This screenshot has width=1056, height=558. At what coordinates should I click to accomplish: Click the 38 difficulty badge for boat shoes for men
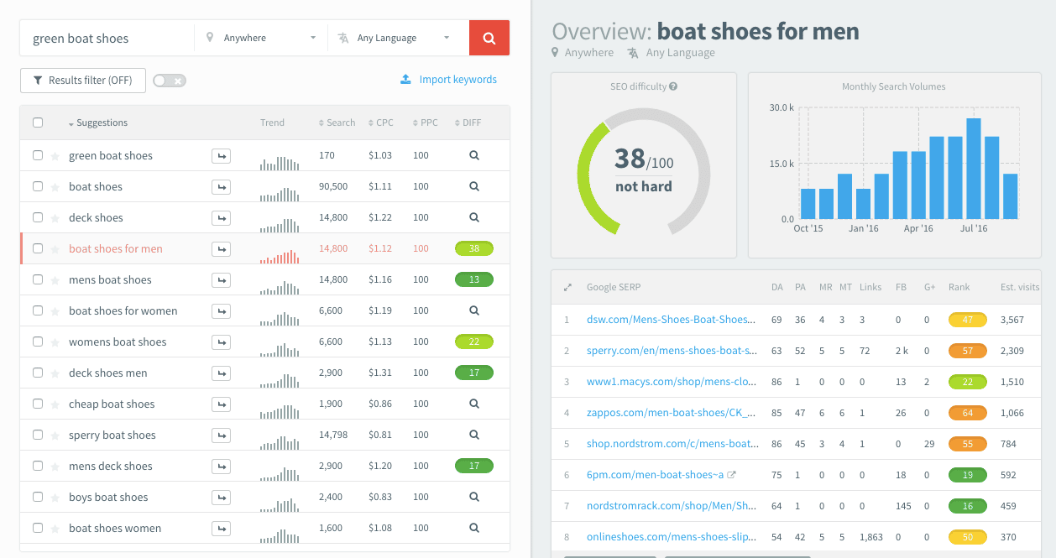(474, 248)
